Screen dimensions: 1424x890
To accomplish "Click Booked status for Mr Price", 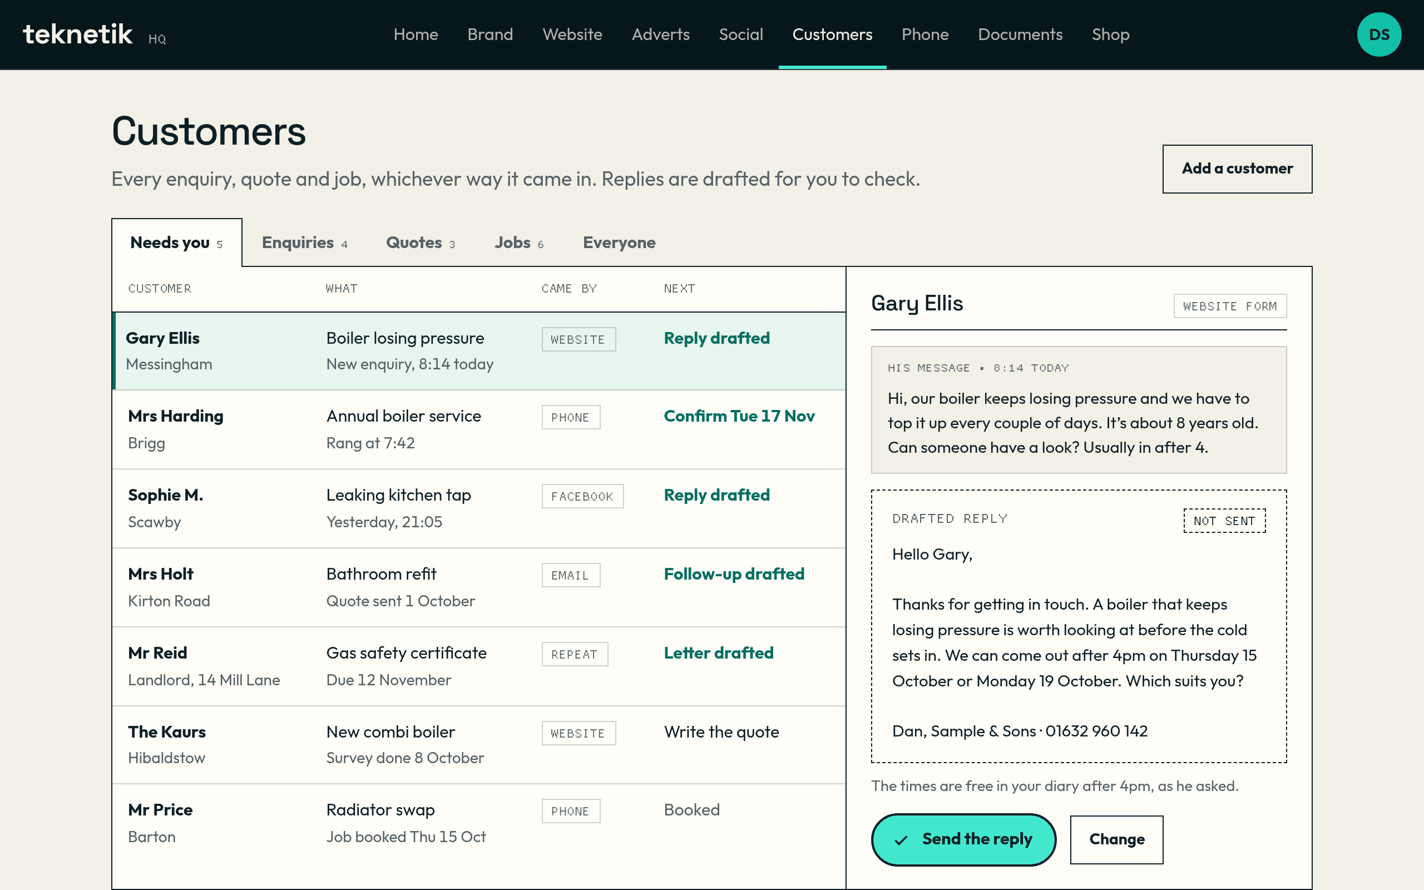I will (691, 810).
